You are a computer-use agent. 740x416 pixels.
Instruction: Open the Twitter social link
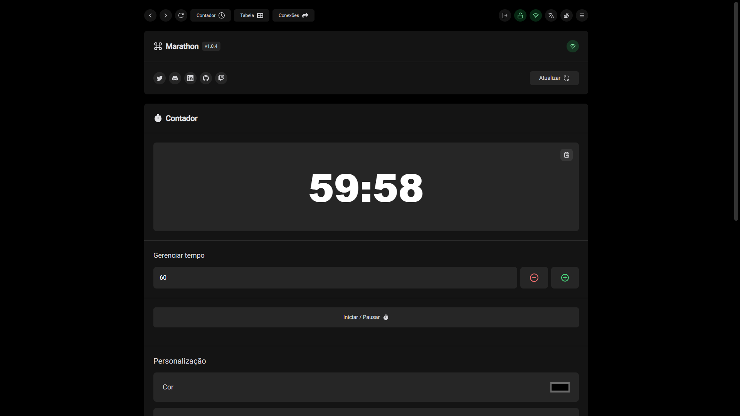(x=160, y=78)
